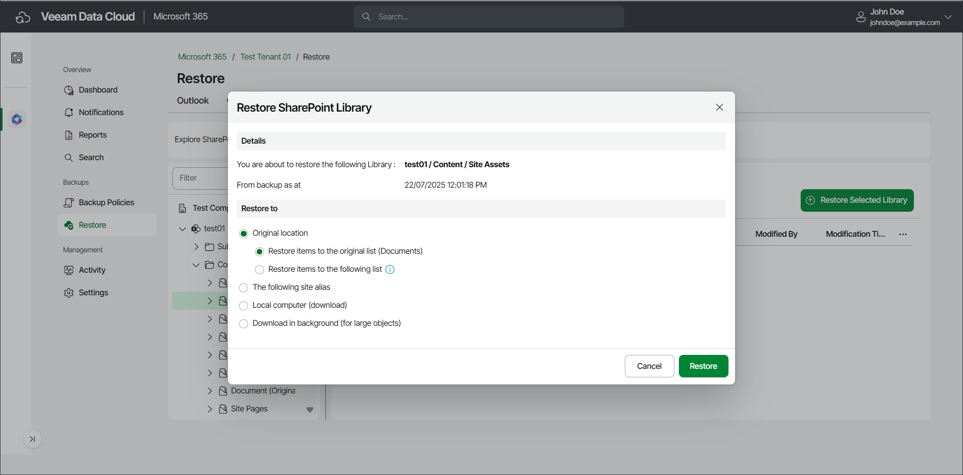The width and height of the screenshot is (963, 475).
Task: Follow the Test Tenant 01 breadcrumb link
Action: pyautogui.click(x=266, y=57)
